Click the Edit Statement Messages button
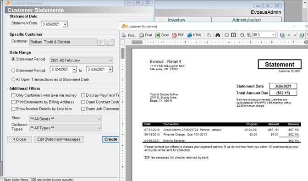The height and width of the screenshot is (181, 308). [59, 139]
